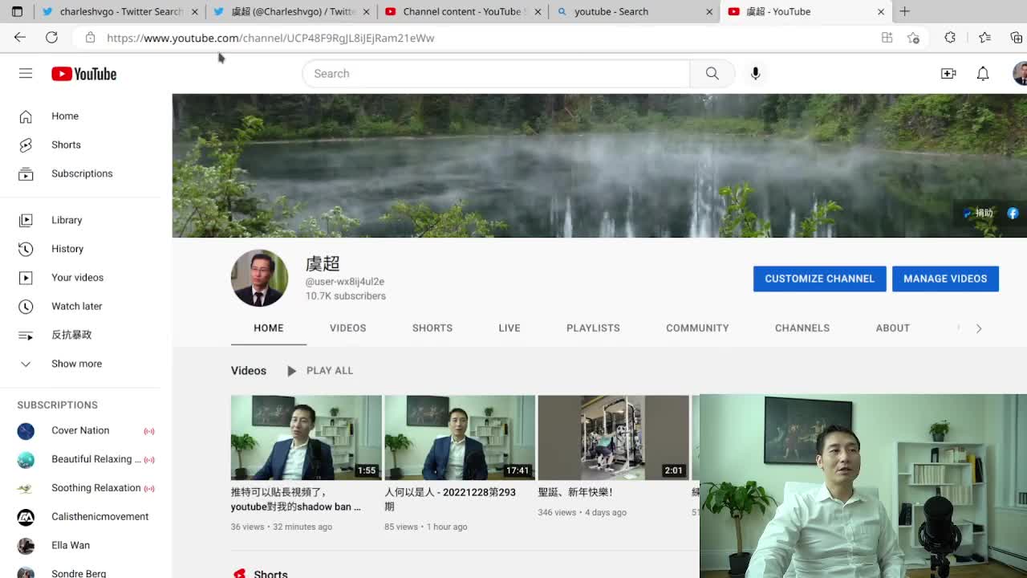Screen dimensions: 1027x578
Task: Select the COMMUNITY channel tab
Action: pyautogui.click(x=697, y=328)
